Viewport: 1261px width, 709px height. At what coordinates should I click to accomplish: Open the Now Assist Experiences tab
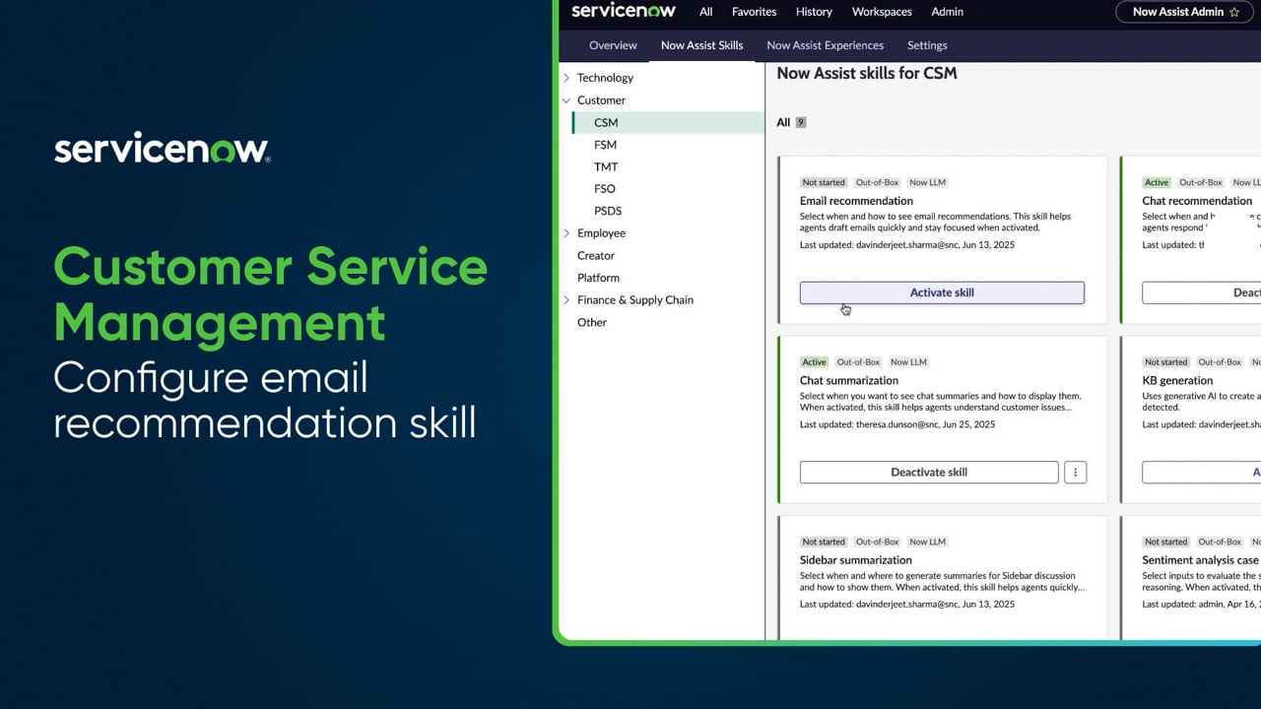click(x=825, y=45)
